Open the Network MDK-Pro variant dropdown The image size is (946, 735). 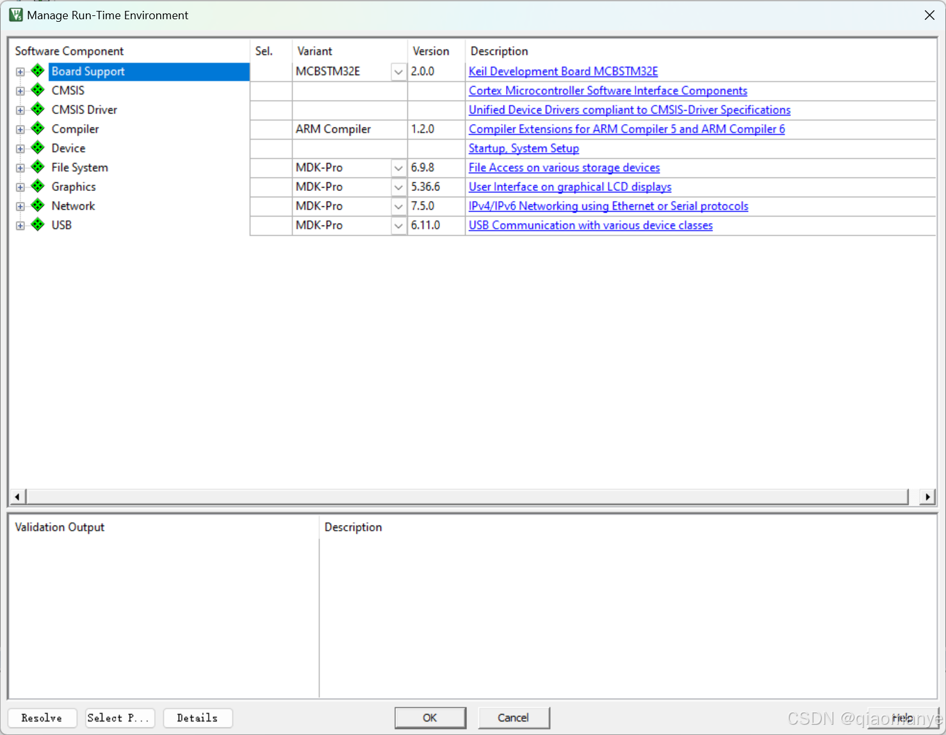398,206
